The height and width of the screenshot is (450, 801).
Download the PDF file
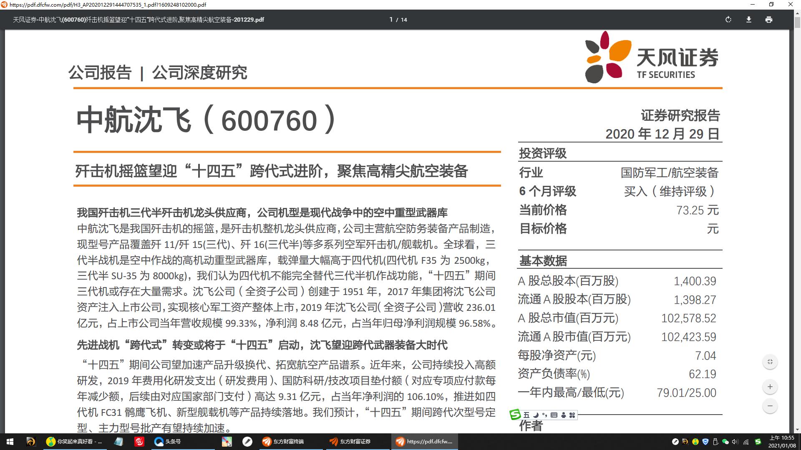click(749, 20)
